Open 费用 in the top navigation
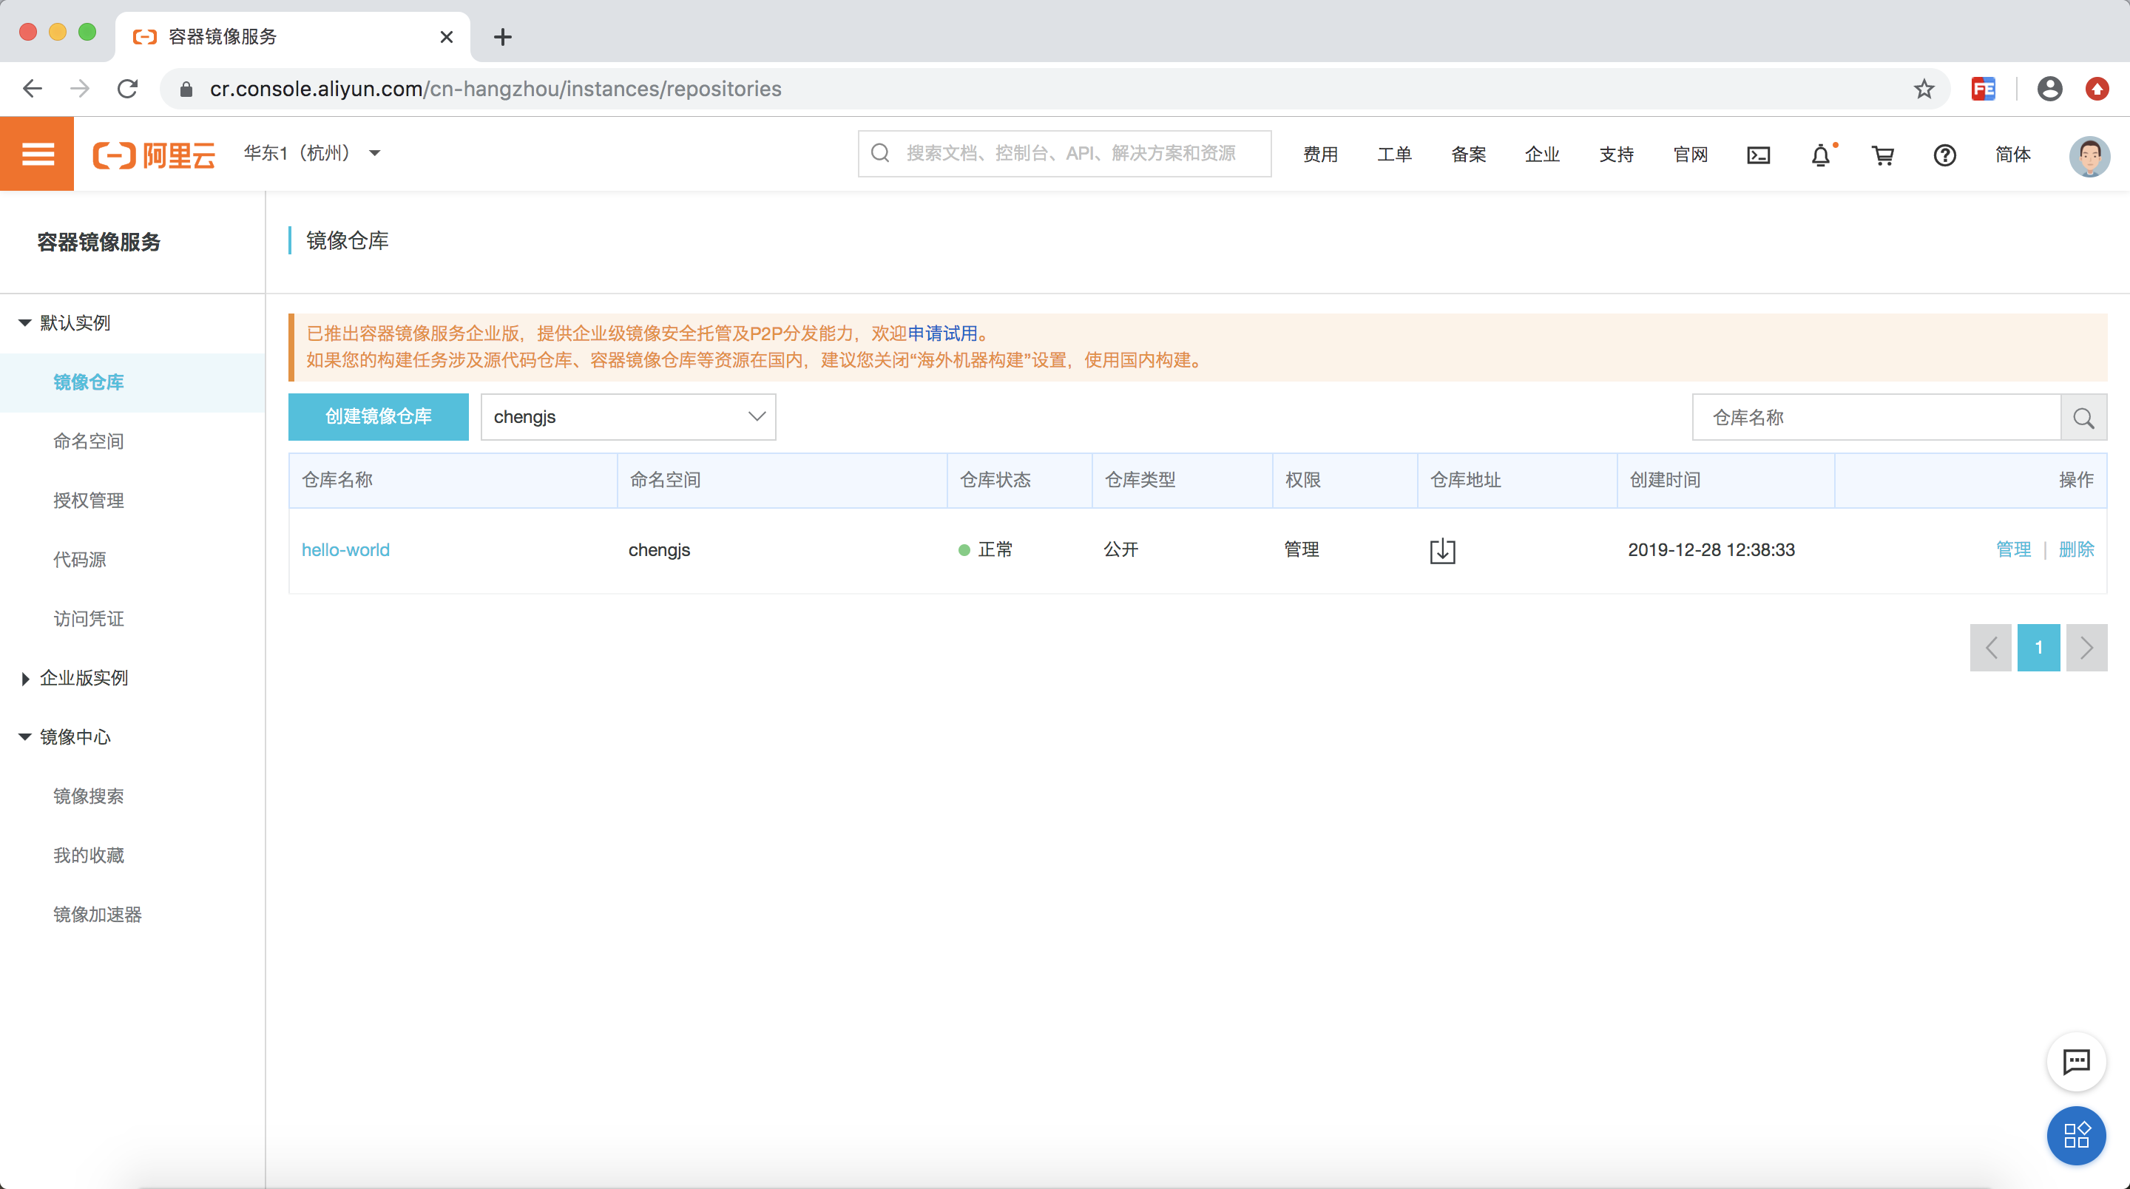Screen dimensions: 2130x1189 point(1319,155)
